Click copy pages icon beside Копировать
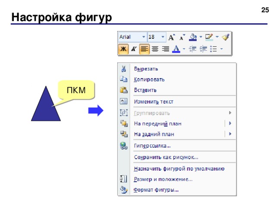The width and height of the screenshot is (276, 207). pyautogui.click(x=124, y=79)
